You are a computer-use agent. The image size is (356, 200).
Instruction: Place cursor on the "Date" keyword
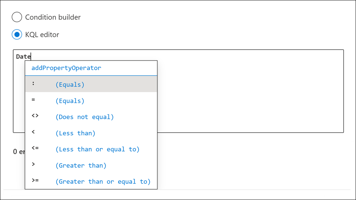pyautogui.click(x=23, y=57)
